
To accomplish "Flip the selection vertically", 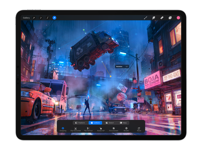I will [88, 129].
